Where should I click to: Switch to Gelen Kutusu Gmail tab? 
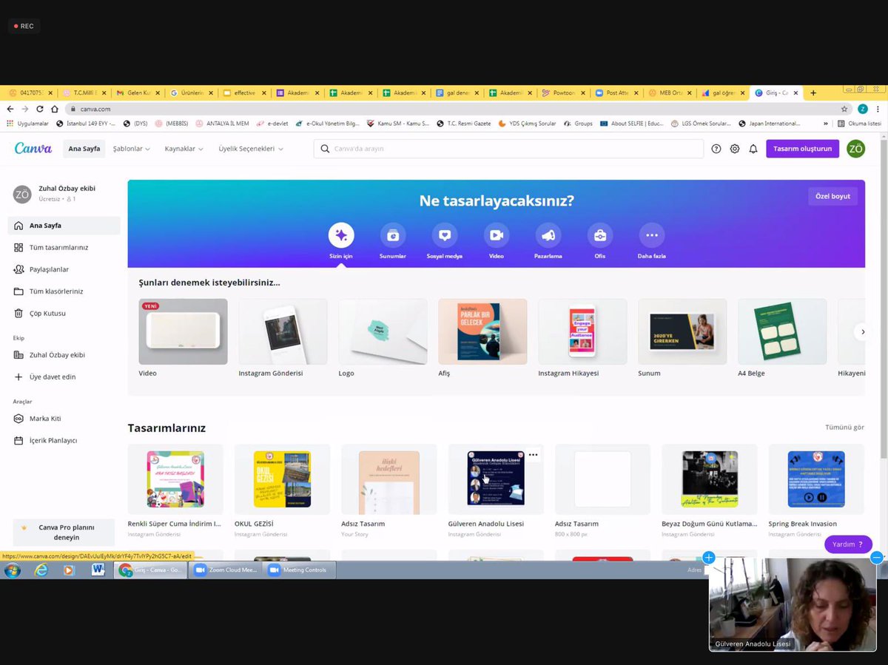pyautogui.click(x=138, y=92)
